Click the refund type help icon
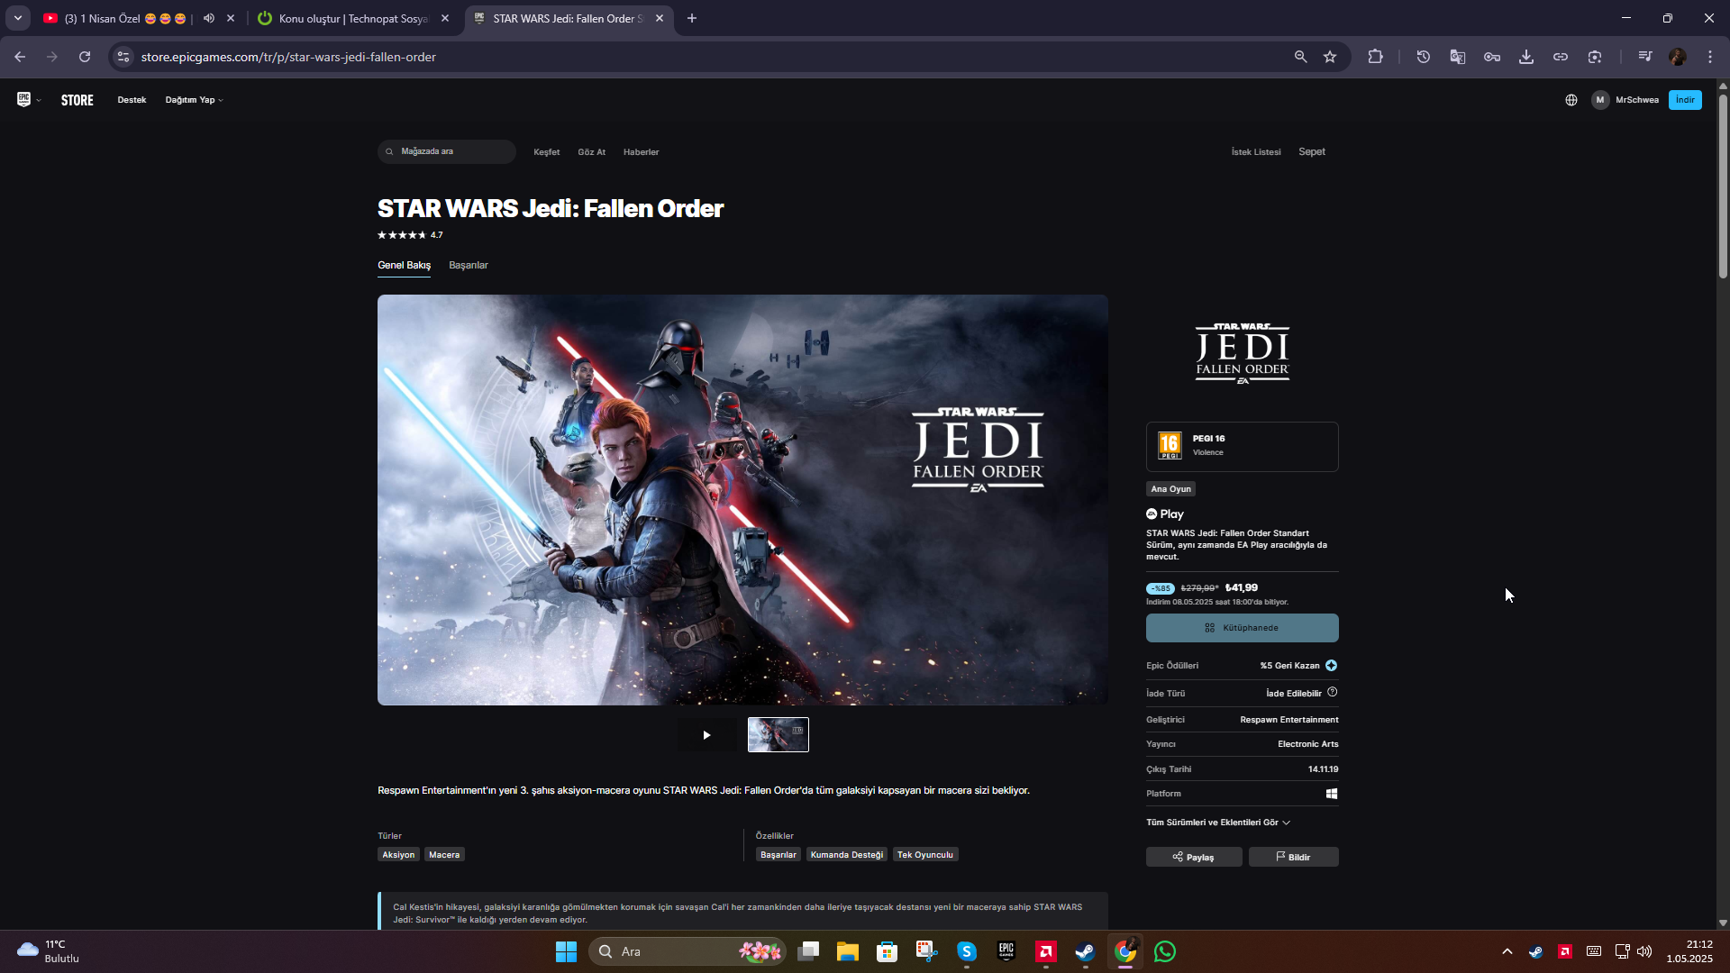 coord(1332,693)
